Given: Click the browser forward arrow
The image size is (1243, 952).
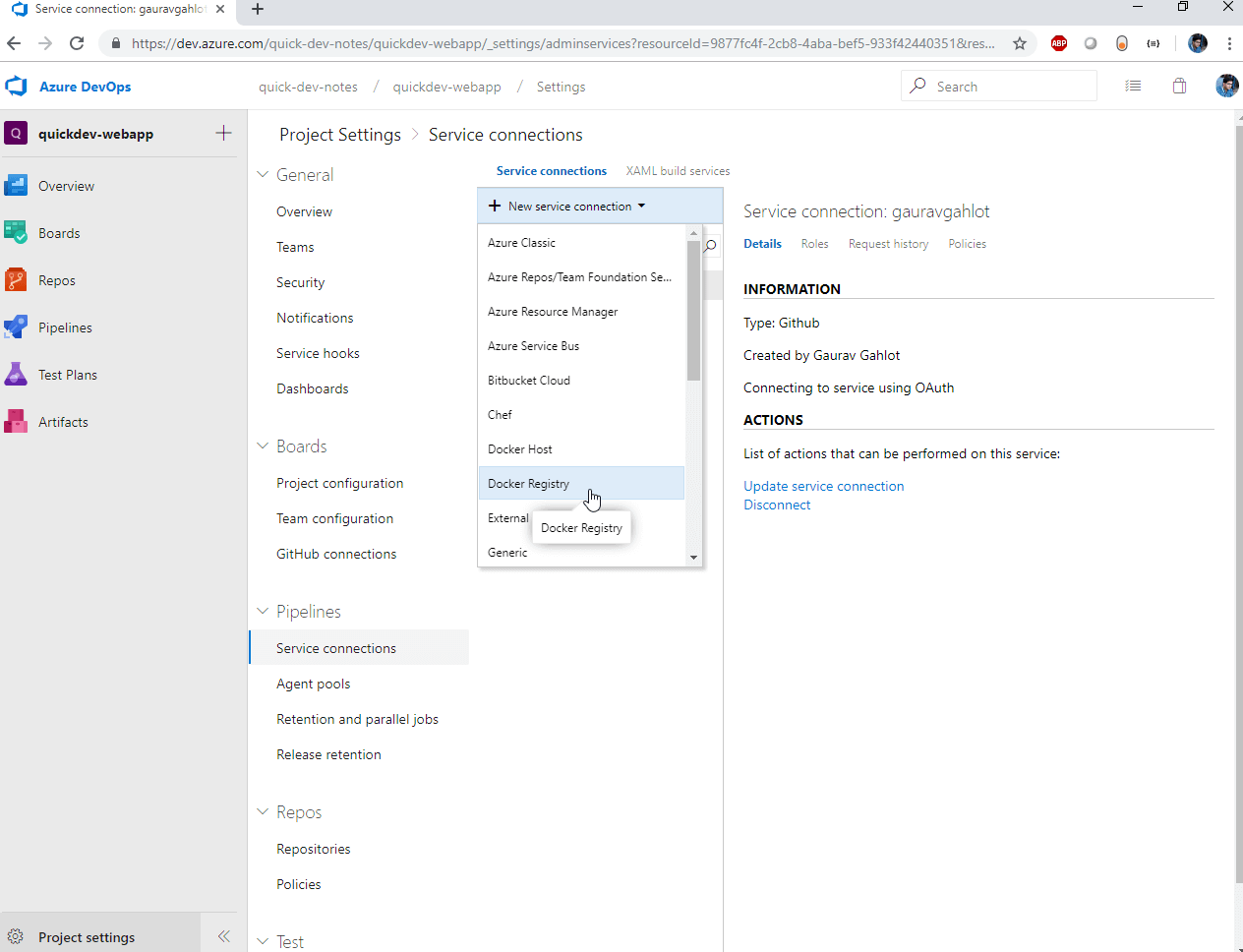Looking at the screenshot, I should 45,43.
